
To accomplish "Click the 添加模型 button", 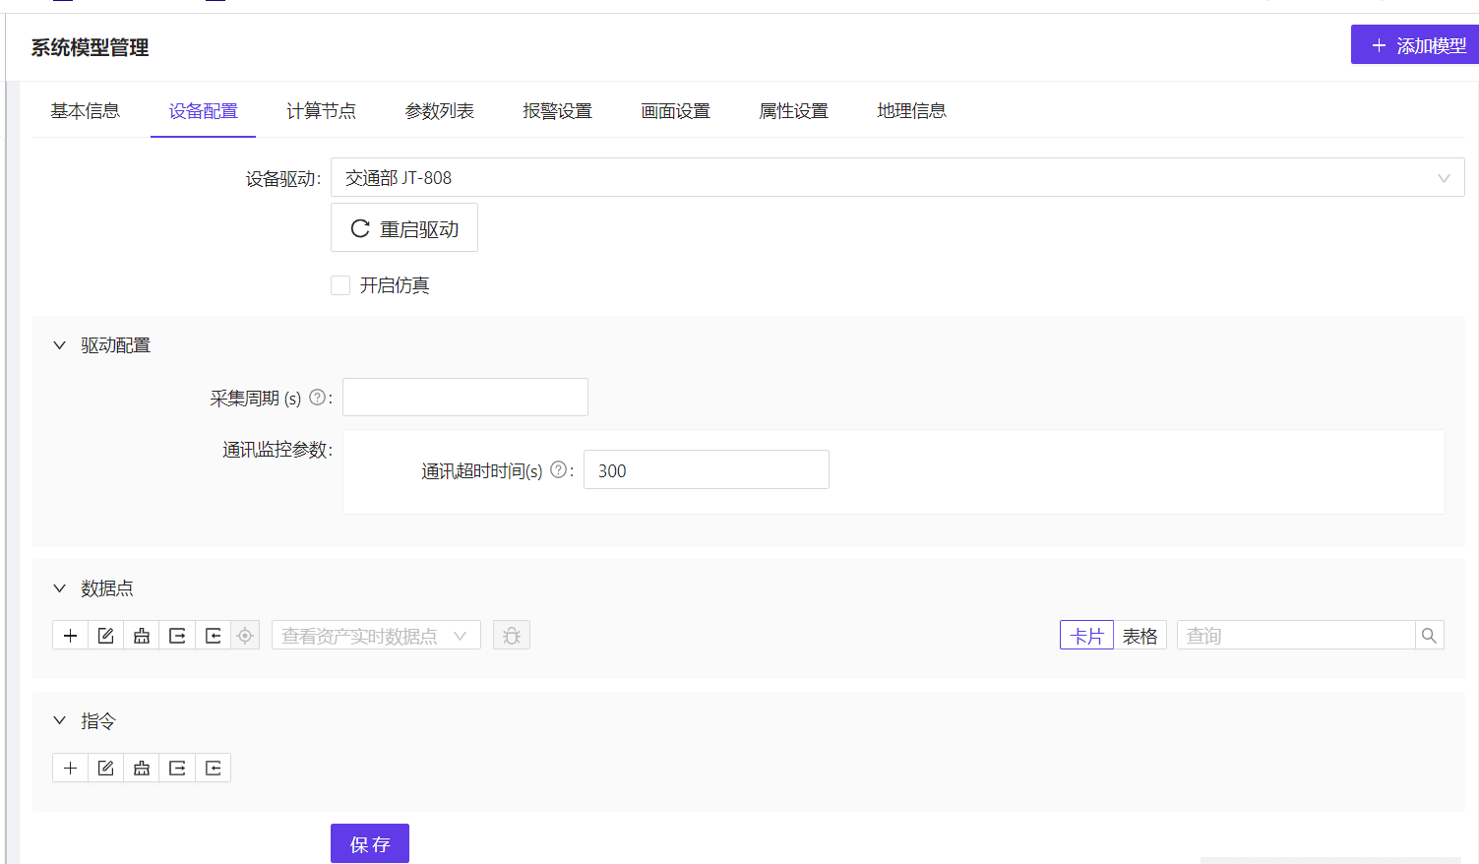I will [1417, 45].
